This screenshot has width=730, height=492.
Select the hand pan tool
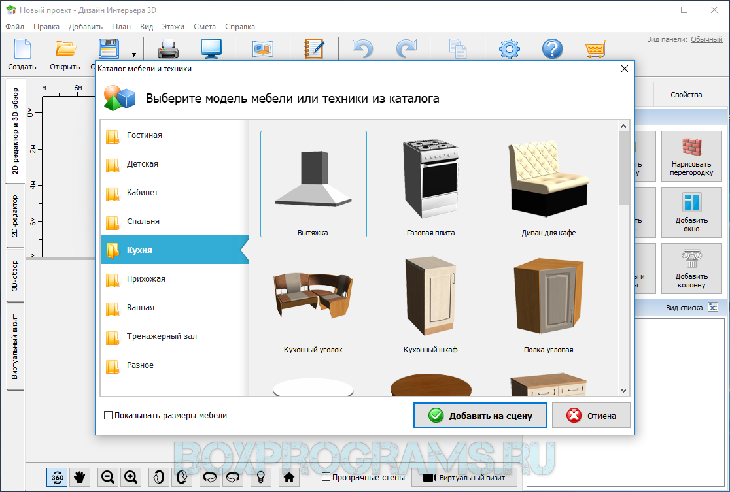click(80, 477)
